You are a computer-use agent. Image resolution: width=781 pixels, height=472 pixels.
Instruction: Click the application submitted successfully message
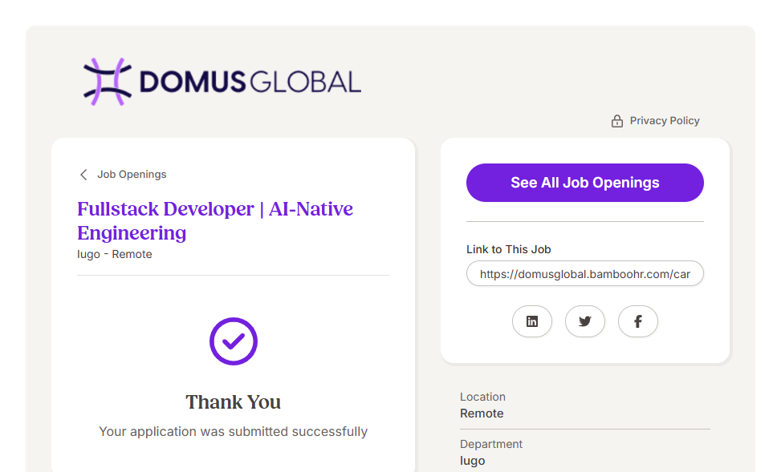pos(234,431)
